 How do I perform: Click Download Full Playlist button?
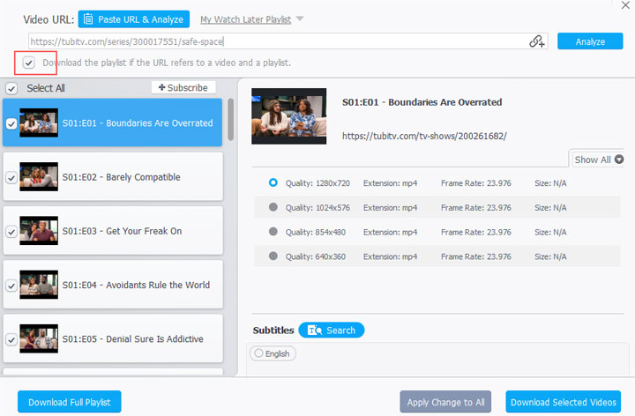[70, 402]
